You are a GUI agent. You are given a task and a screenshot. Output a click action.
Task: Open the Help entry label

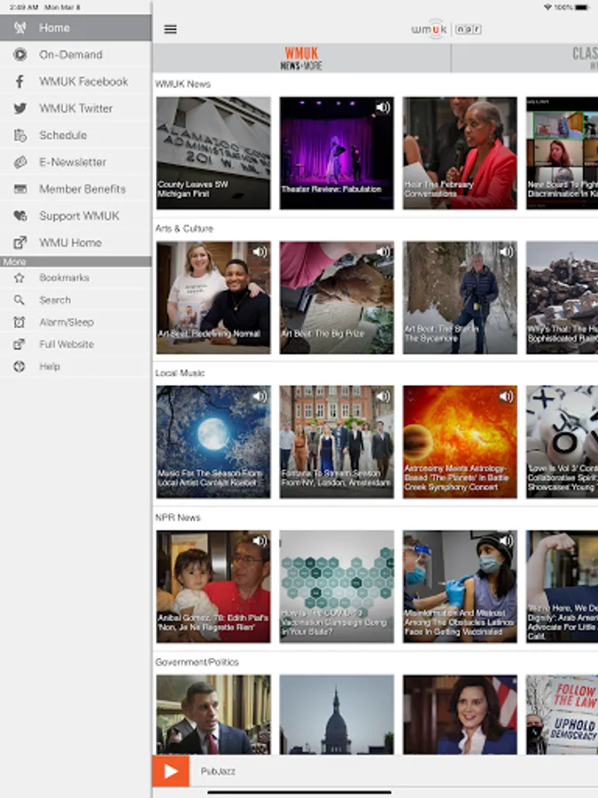coord(50,366)
